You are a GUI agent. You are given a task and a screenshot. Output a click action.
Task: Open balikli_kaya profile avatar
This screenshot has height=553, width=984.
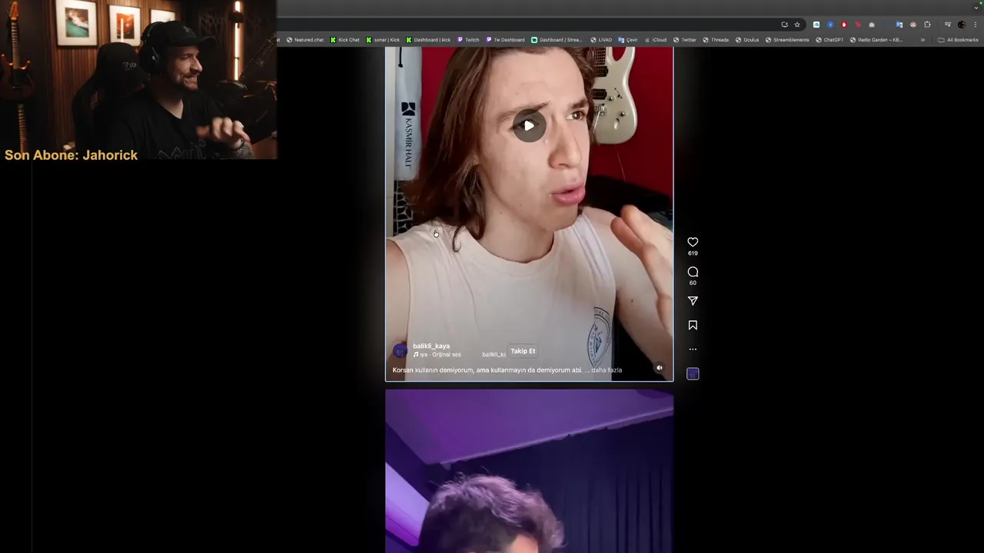(400, 351)
